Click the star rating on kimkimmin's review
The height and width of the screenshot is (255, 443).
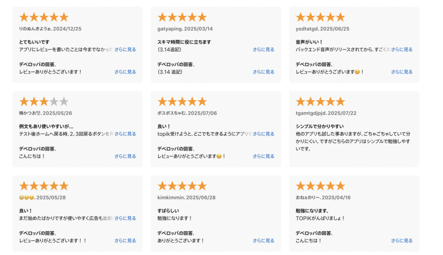182,186
